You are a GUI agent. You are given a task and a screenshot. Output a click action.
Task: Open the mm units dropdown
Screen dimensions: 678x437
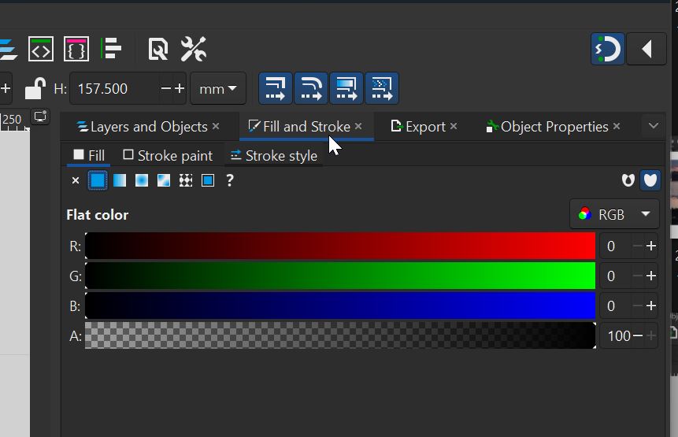tap(218, 89)
